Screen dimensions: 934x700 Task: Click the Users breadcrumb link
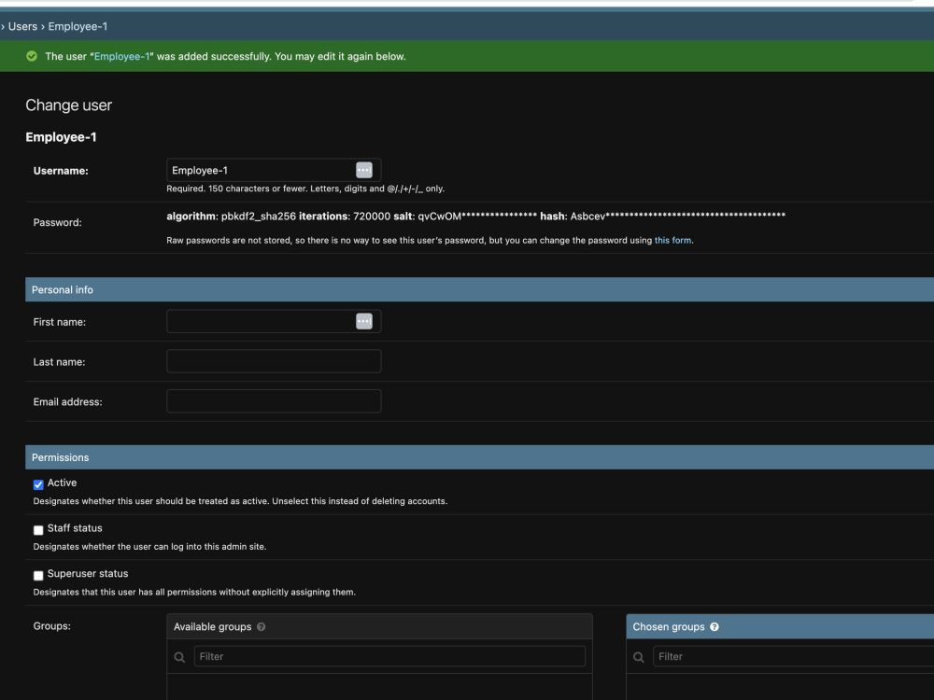[22, 26]
